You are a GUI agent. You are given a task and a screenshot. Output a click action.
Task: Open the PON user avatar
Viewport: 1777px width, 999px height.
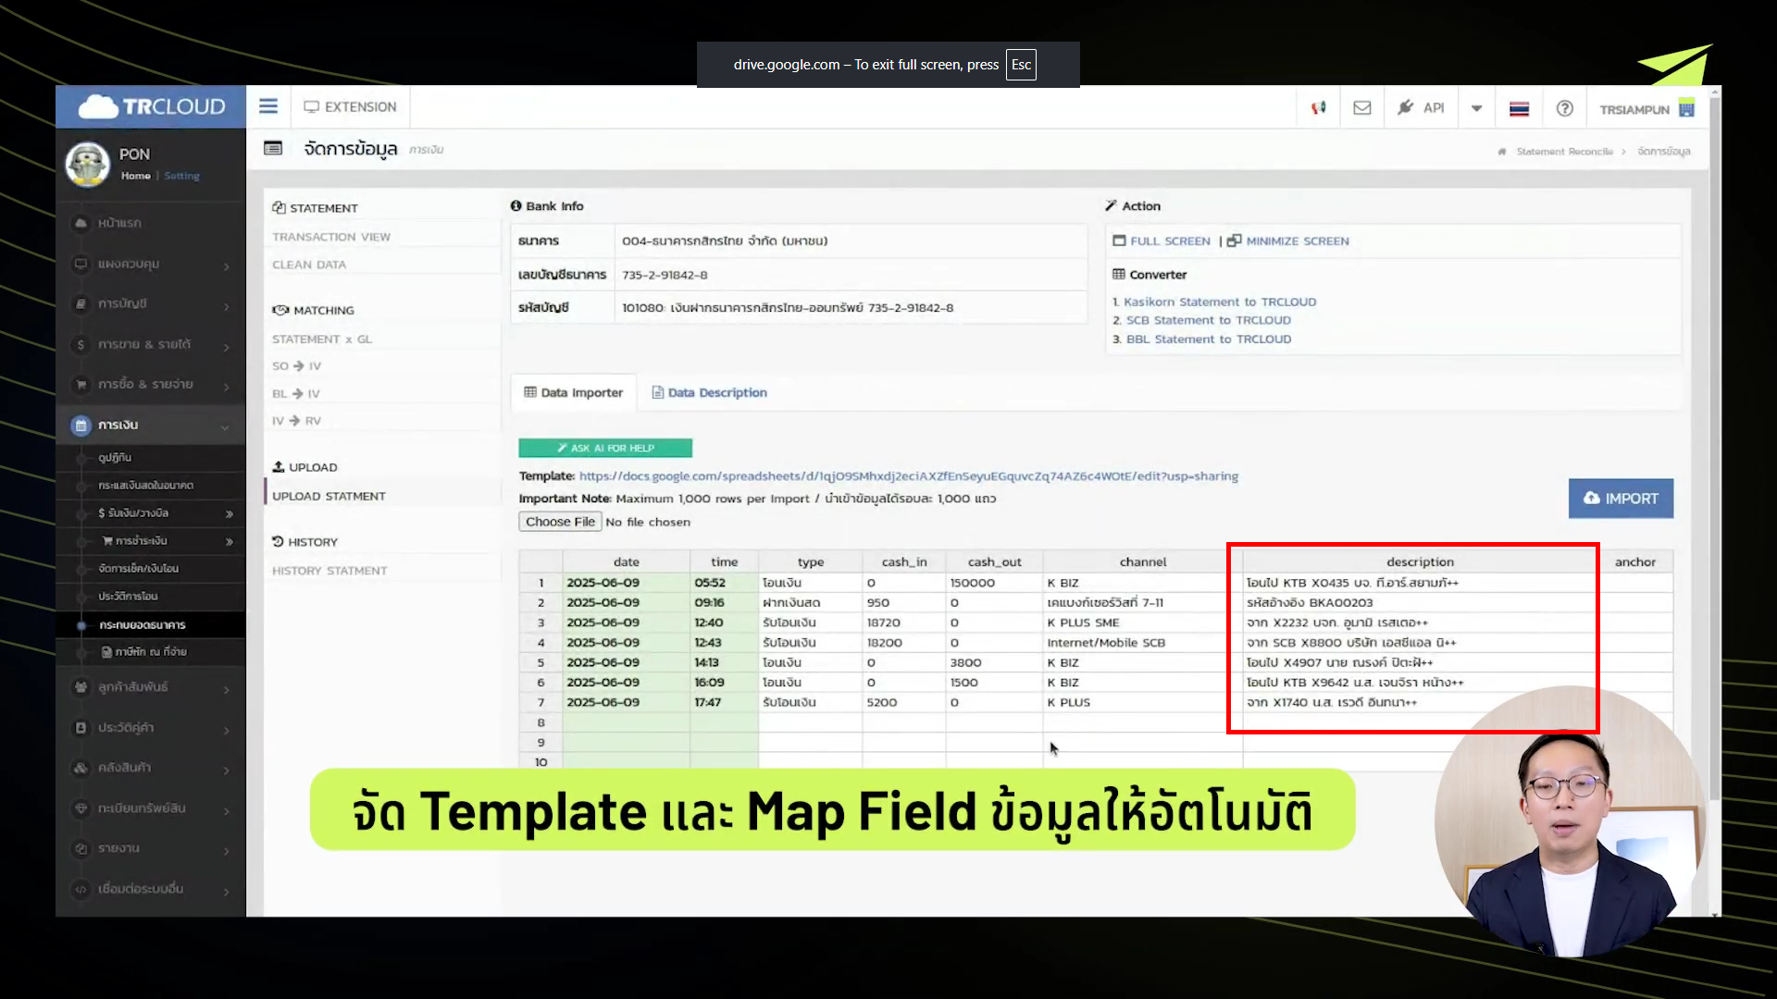(x=88, y=164)
